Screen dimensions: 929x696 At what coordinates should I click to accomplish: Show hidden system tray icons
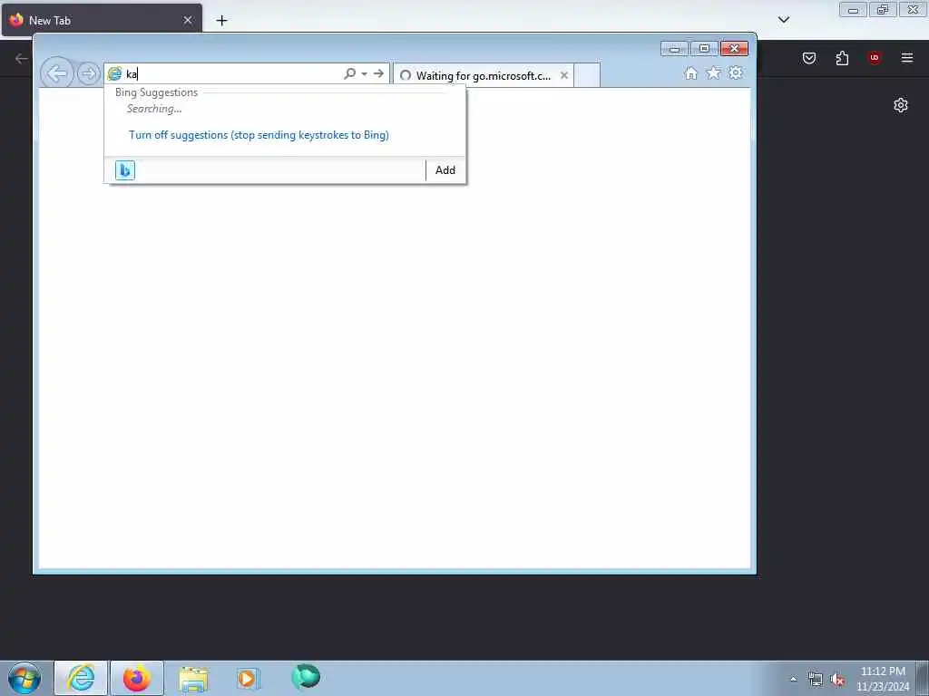pos(793,680)
